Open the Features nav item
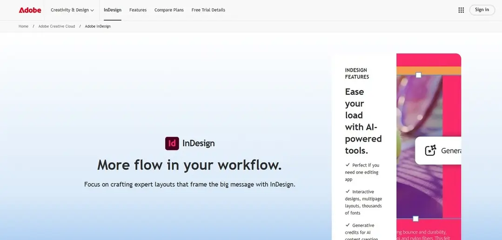This screenshot has height=240, width=502. click(x=138, y=10)
